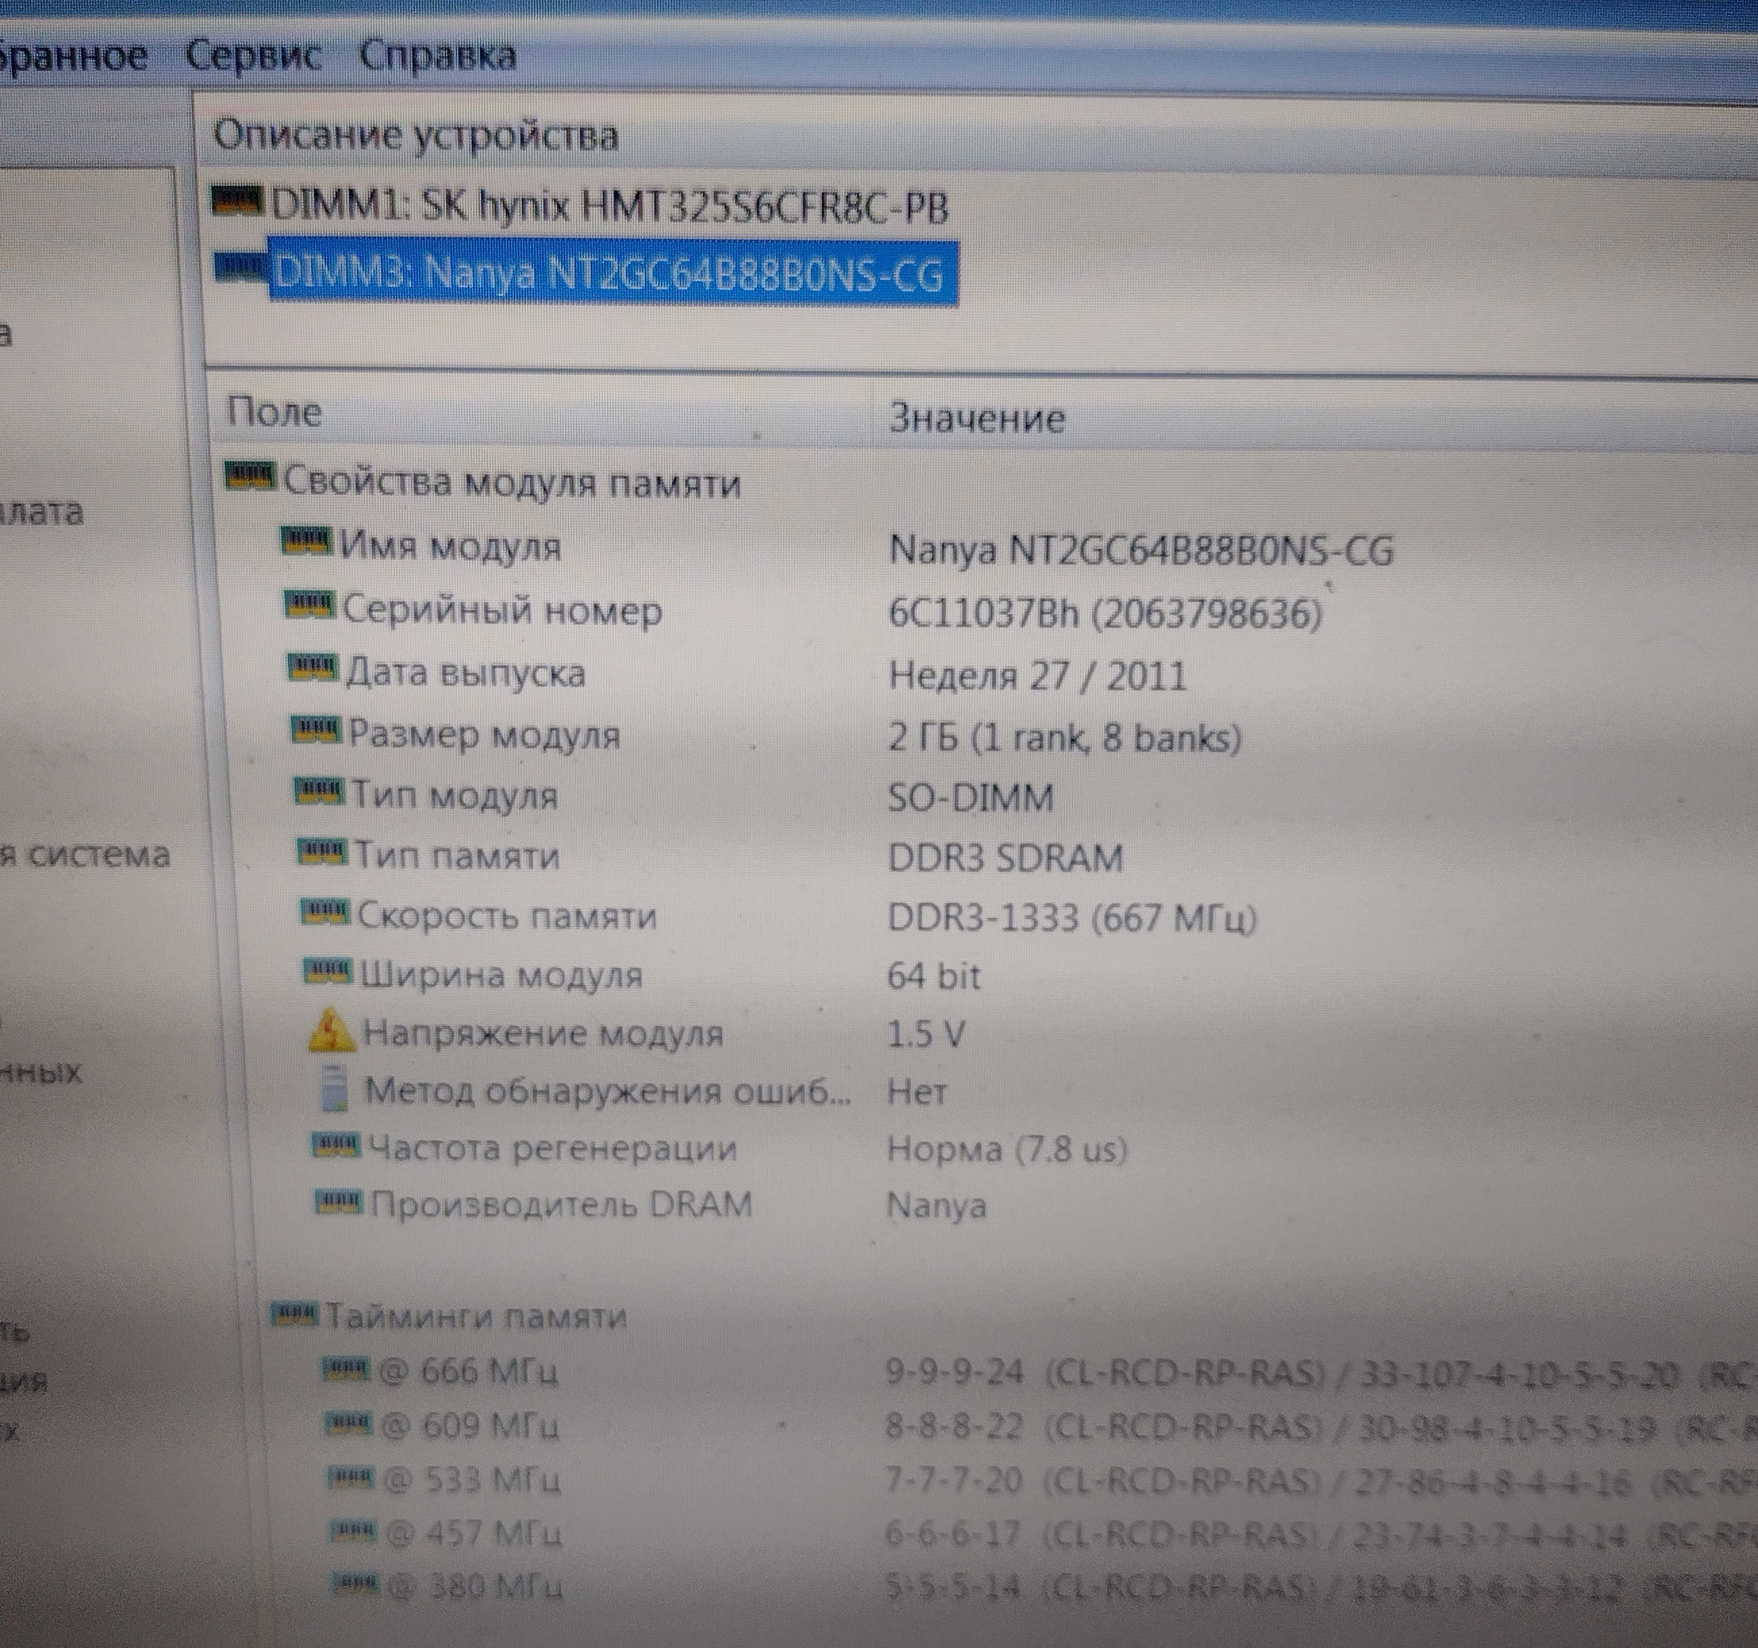Select the Тип модуля field
The width and height of the screenshot is (1758, 1648).
coord(455,795)
